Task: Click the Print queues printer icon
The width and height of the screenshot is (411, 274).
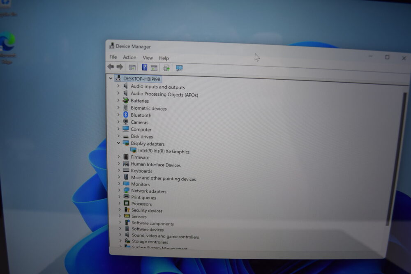Action: [x=126, y=196]
